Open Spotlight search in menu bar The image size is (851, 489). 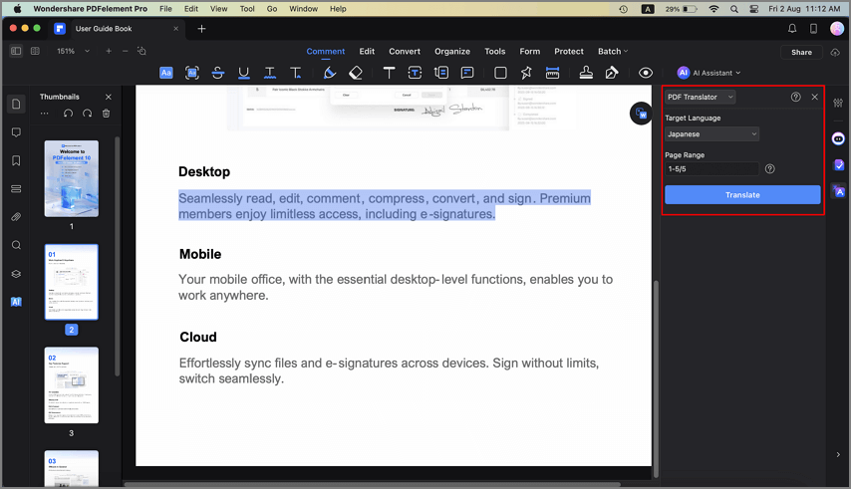[734, 9]
